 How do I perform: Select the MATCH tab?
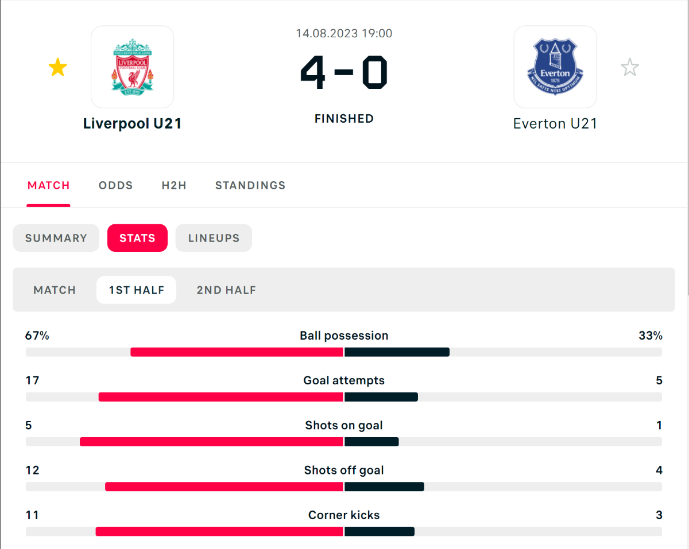click(49, 185)
